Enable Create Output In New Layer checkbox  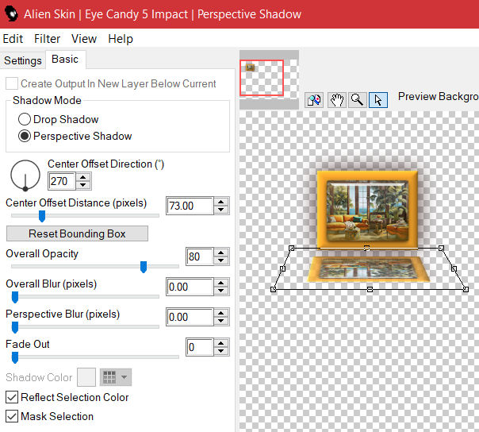click(12, 83)
